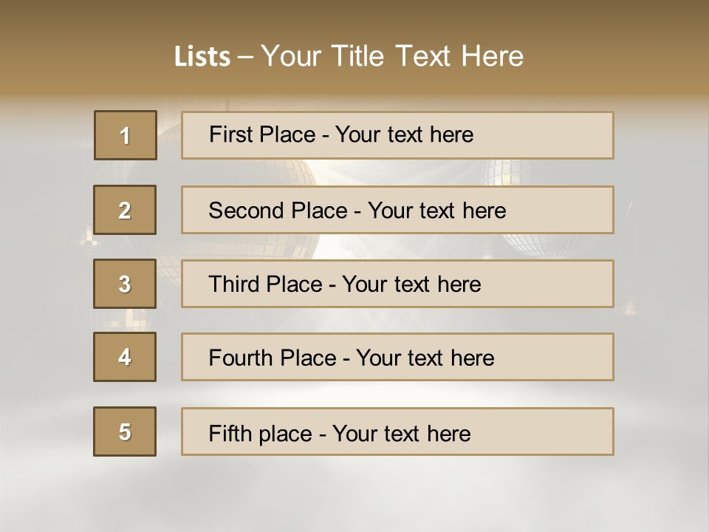709x532 pixels.
Task: Select 'Your Title Text Here' title text
Action: [392, 56]
